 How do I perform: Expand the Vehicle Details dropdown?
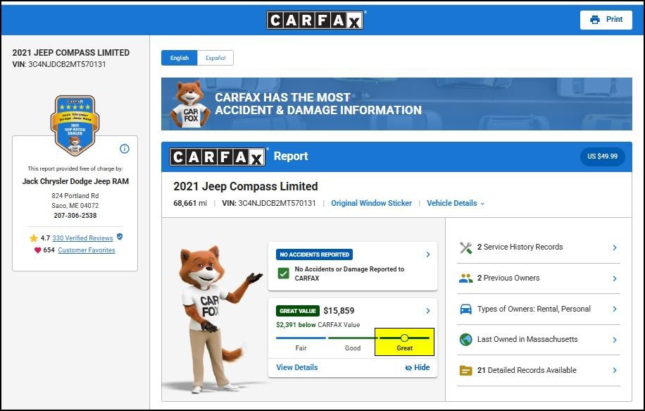pyautogui.click(x=456, y=203)
